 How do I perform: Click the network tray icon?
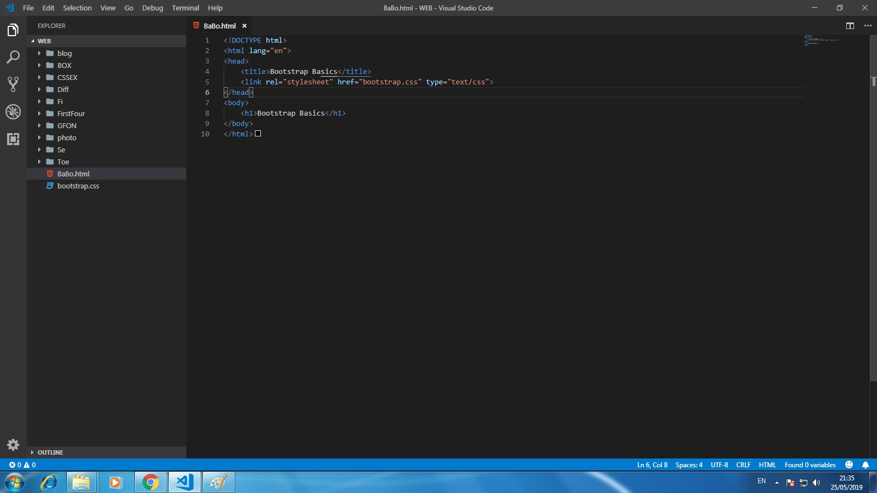(x=804, y=483)
